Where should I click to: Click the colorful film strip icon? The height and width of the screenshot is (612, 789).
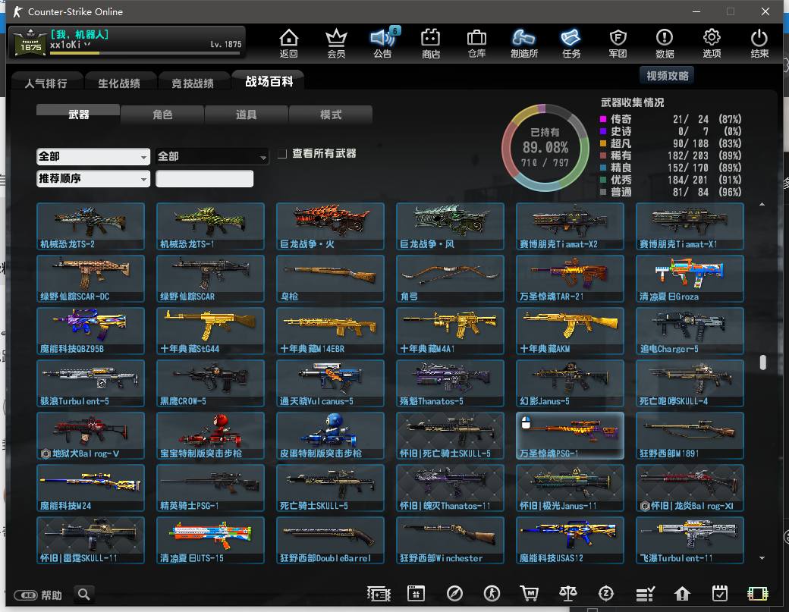coord(757,594)
